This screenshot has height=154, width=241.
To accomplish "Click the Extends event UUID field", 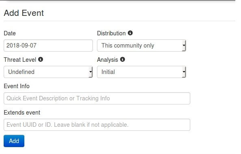I will (97, 125).
